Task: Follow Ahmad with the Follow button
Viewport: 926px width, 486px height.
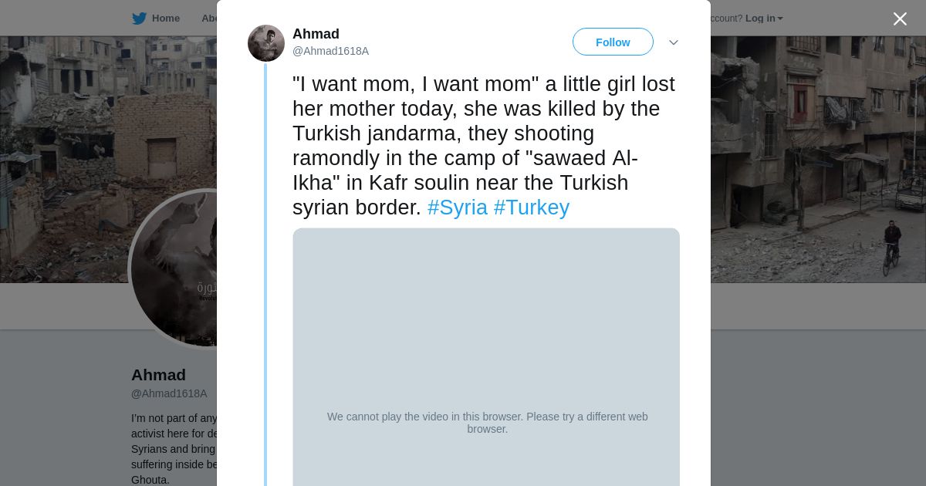Action: 613,42
